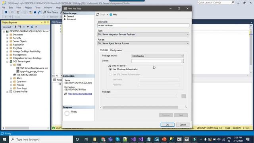
Task: Select the Proxies folder in Object Explorer
Action: 20,85
